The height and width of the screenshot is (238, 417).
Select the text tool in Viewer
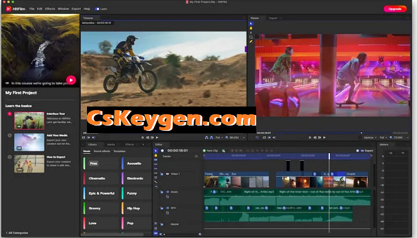pos(251,33)
